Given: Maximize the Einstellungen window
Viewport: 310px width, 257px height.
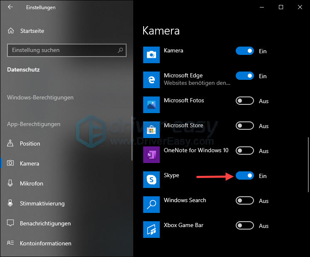Looking at the screenshot, I should coord(281,7).
